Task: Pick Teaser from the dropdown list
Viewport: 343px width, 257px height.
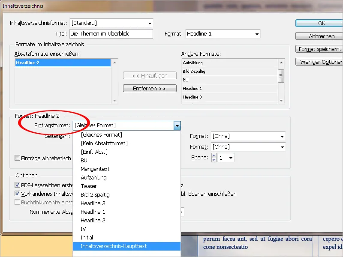Action: coord(126,186)
